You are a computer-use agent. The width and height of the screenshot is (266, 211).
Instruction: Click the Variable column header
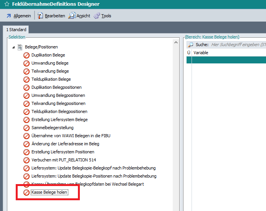point(201,53)
